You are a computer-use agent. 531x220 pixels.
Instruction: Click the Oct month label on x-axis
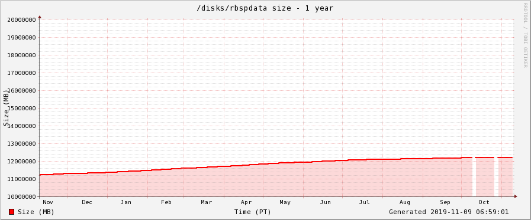pos(484,202)
